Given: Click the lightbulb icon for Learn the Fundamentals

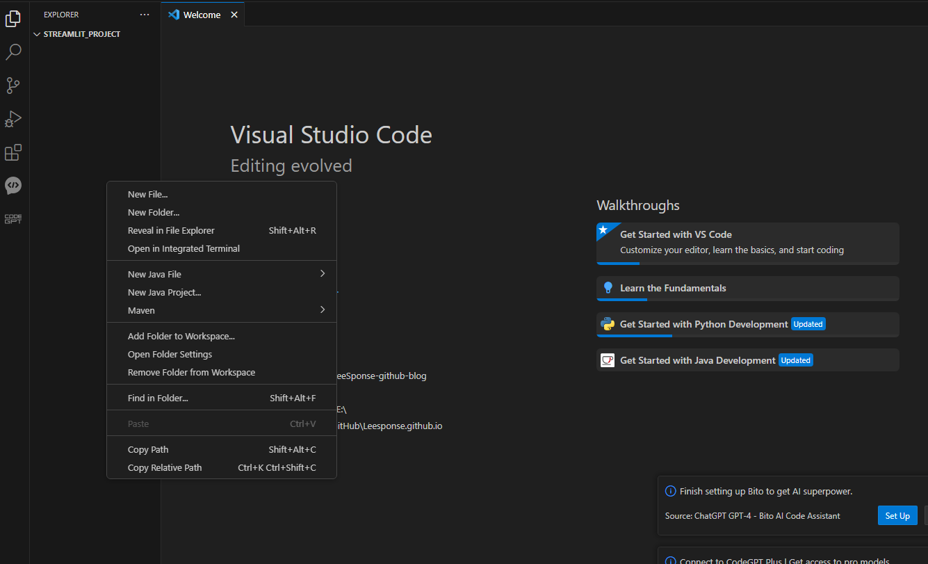Looking at the screenshot, I should (x=608, y=288).
